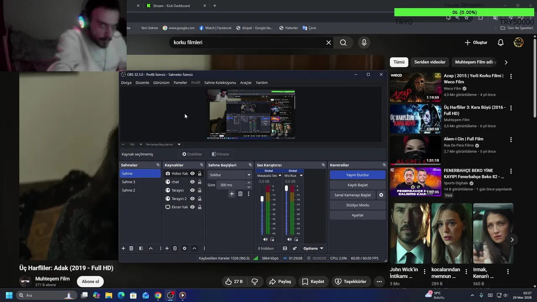Move the scene up in Sahneler panel
Screen dimensions: 537x302
151,248
